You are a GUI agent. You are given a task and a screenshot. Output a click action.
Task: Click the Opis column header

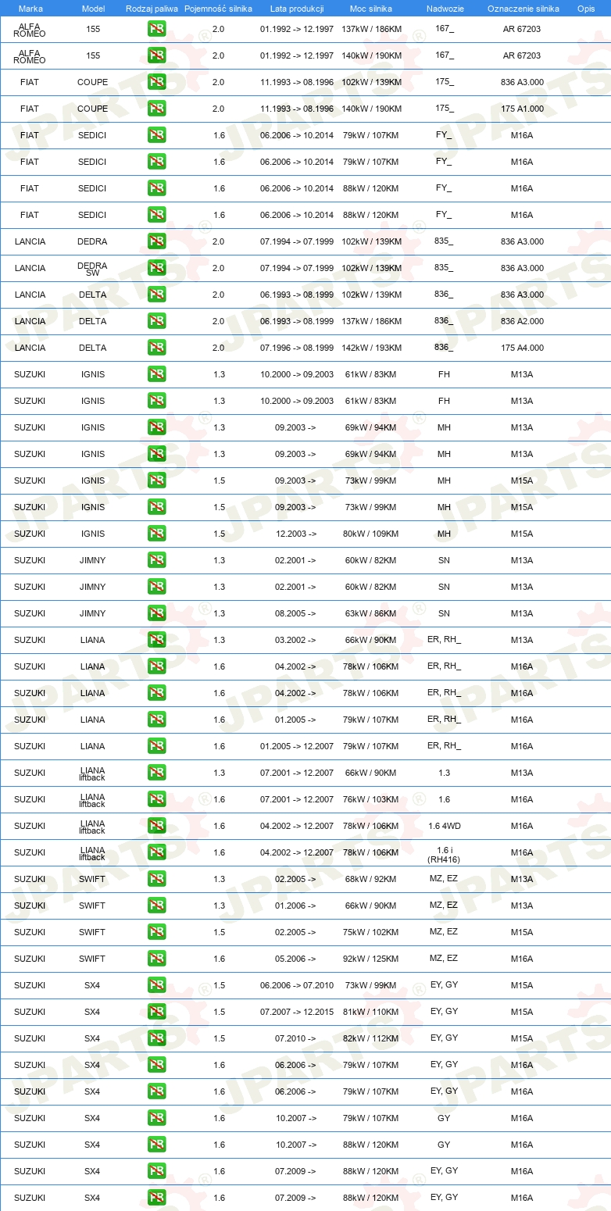(x=586, y=9)
